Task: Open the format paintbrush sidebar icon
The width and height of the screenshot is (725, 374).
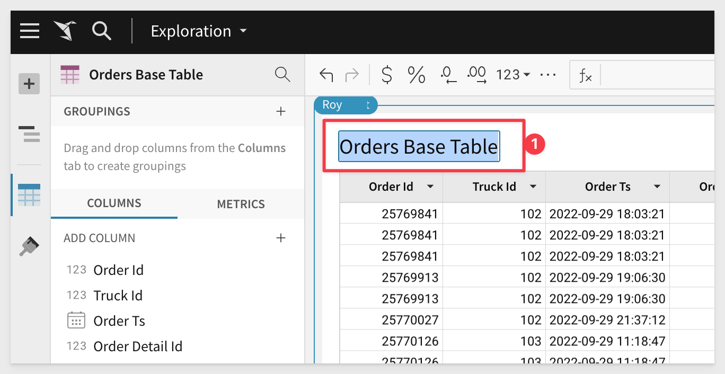Action: coord(29,246)
